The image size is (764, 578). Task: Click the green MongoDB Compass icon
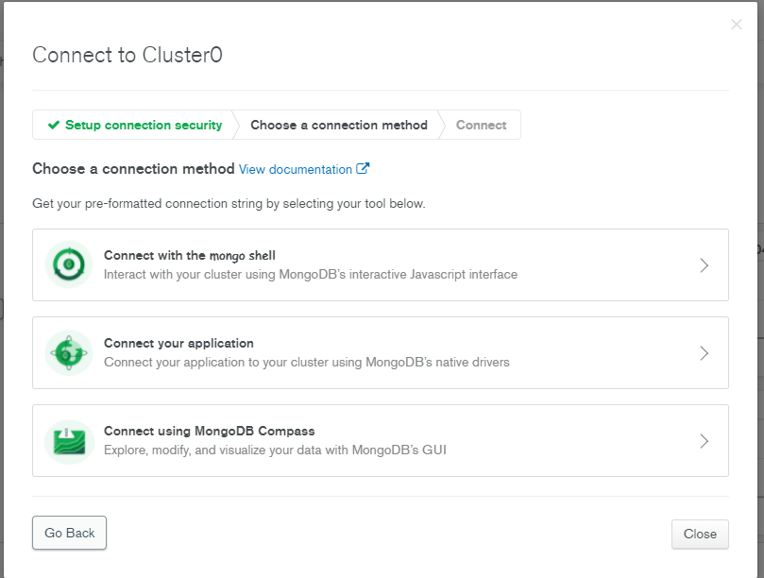pyautogui.click(x=69, y=441)
